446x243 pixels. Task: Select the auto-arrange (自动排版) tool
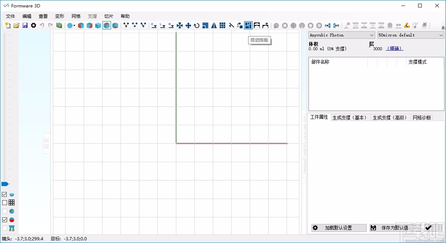(x=249, y=25)
